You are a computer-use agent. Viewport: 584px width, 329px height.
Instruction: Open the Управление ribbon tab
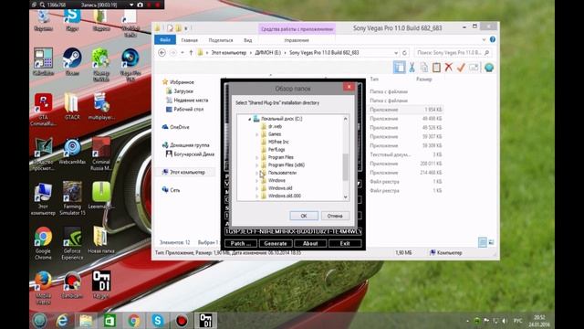(x=297, y=40)
